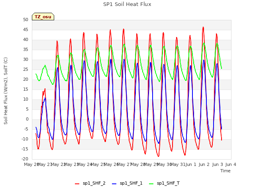Click the blue sp1_SHF_1 legend swatch
255x191 pixels.
pyautogui.click(x=114, y=184)
